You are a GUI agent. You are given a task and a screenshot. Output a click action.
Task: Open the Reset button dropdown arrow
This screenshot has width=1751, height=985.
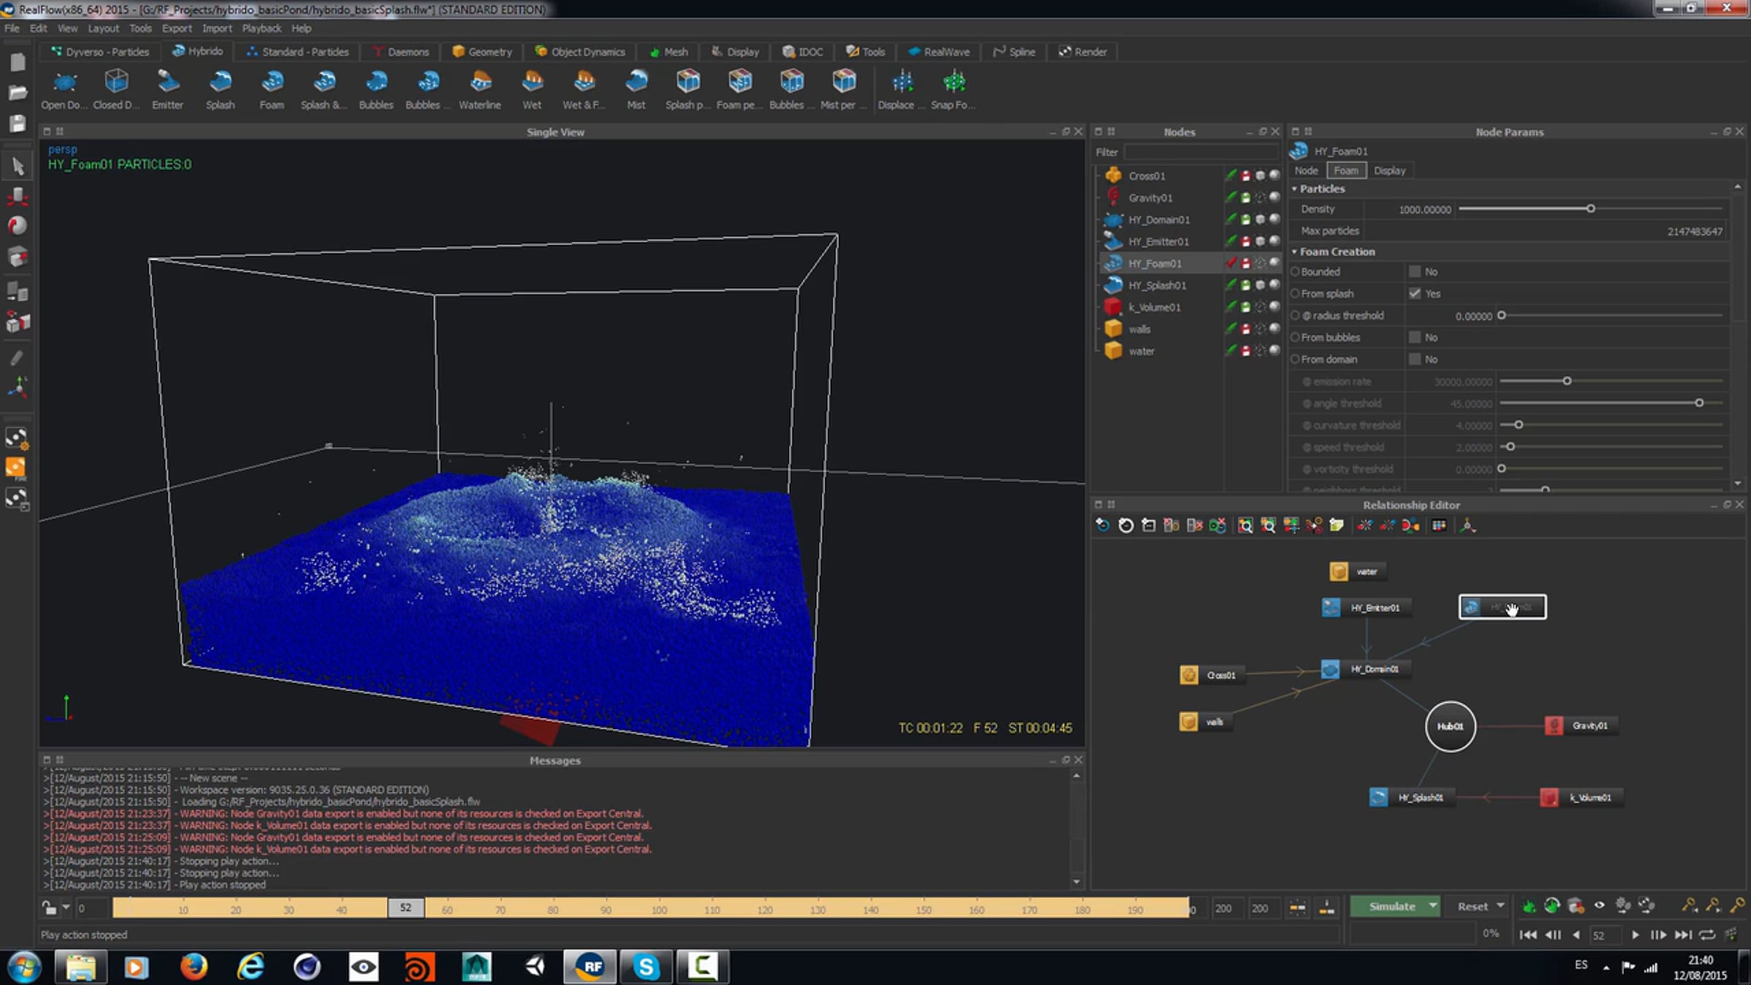[x=1500, y=906]
